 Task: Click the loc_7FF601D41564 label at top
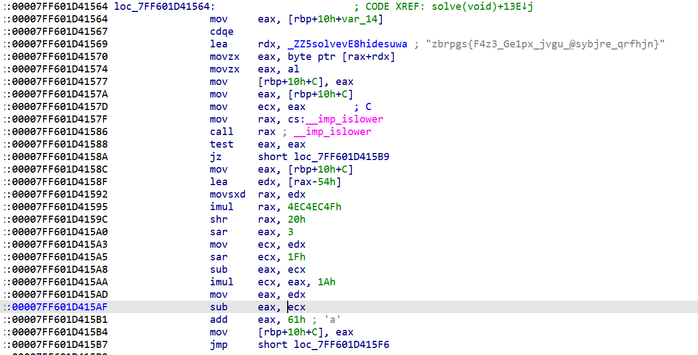(x=164, y=7)
